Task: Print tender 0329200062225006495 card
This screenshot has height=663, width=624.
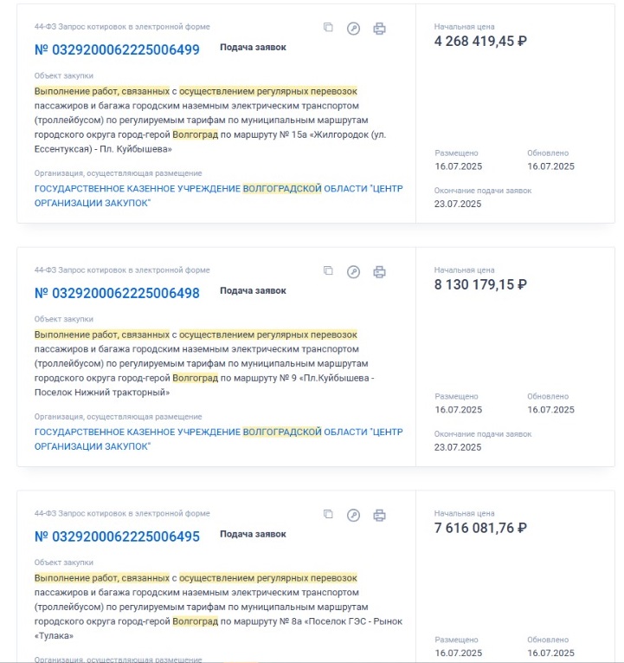Action: [379, 515]
